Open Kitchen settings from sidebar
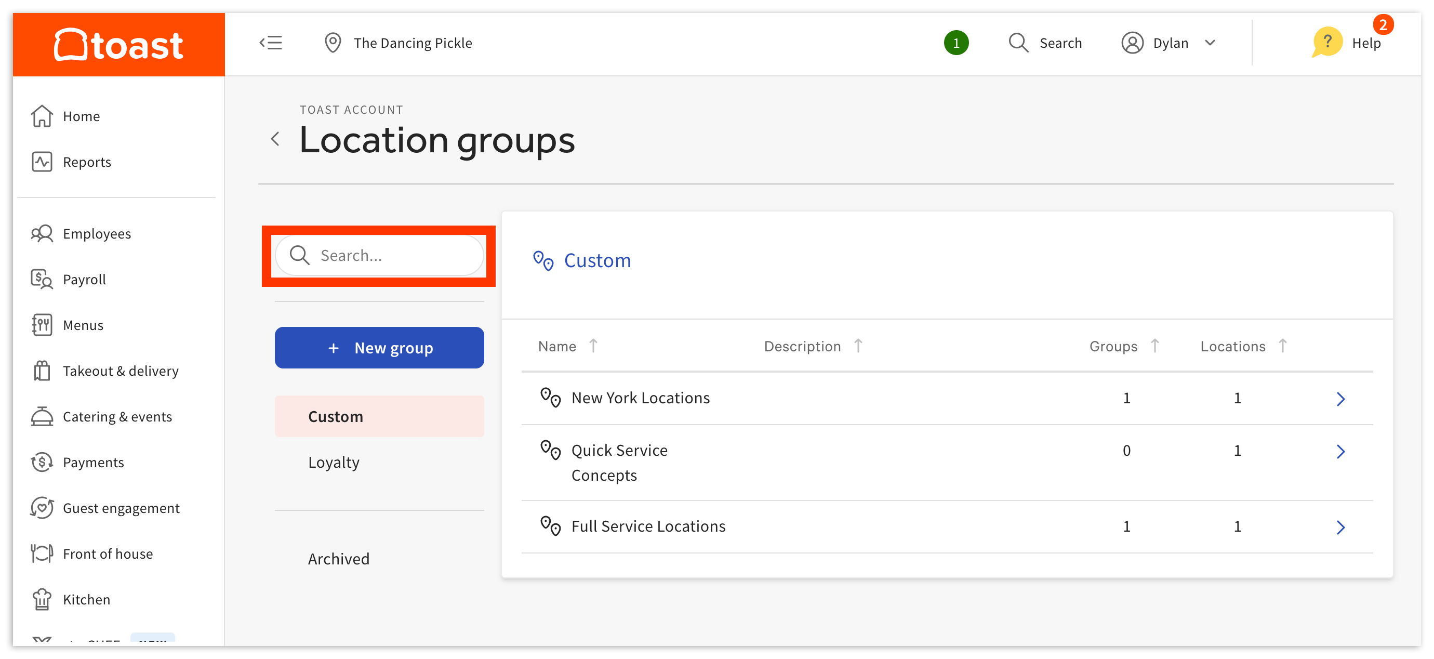This screenshot has height=659, width=1434. coord(86,599)
